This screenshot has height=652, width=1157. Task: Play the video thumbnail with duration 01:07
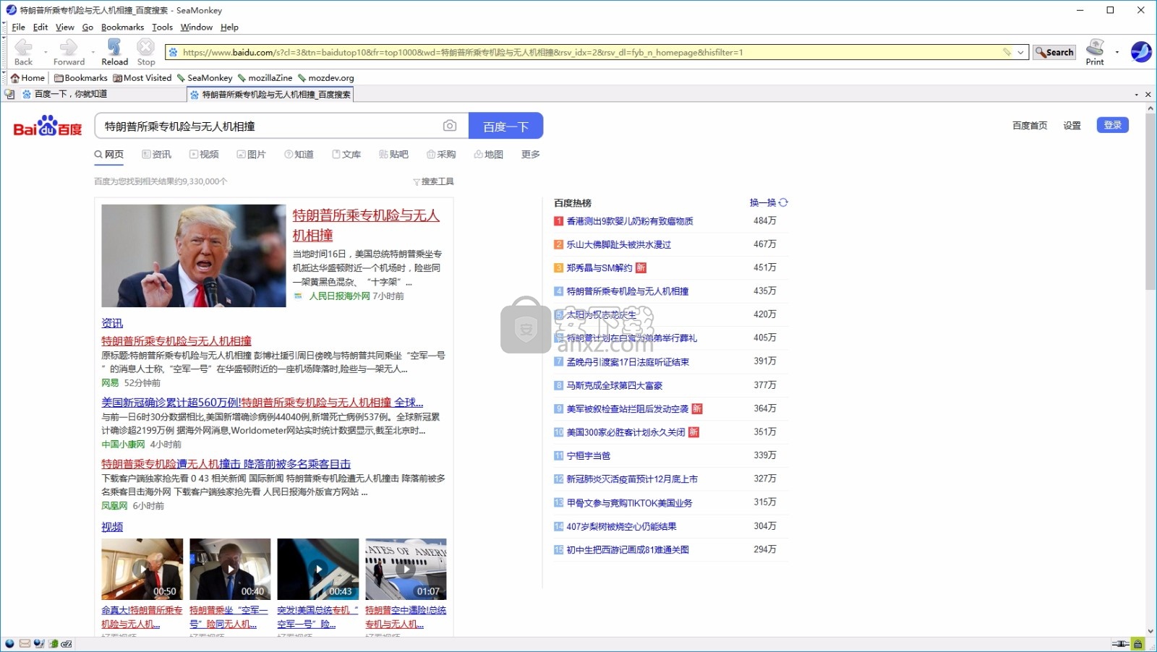click(x=406, y=569)
